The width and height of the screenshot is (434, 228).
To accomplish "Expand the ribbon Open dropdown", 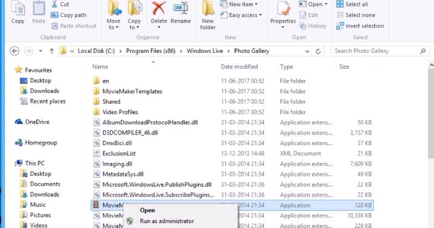I will click(314, 4).
